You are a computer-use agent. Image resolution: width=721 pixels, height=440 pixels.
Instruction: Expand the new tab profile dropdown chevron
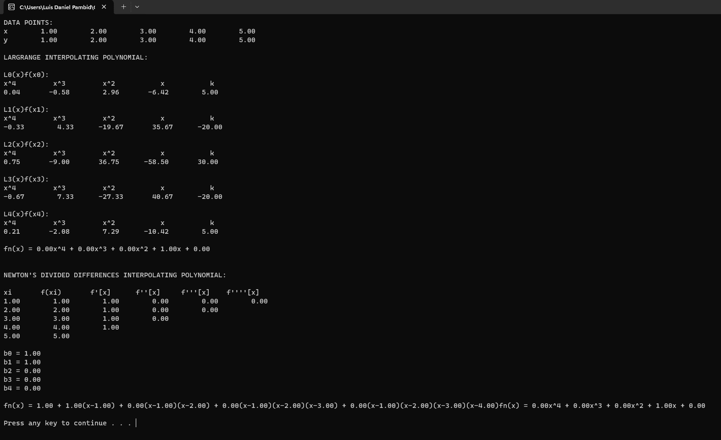pos(137,7)
